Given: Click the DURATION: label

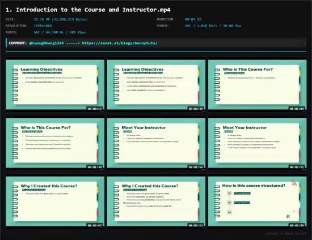Looking at the screenshot, I should click(166, 19).
